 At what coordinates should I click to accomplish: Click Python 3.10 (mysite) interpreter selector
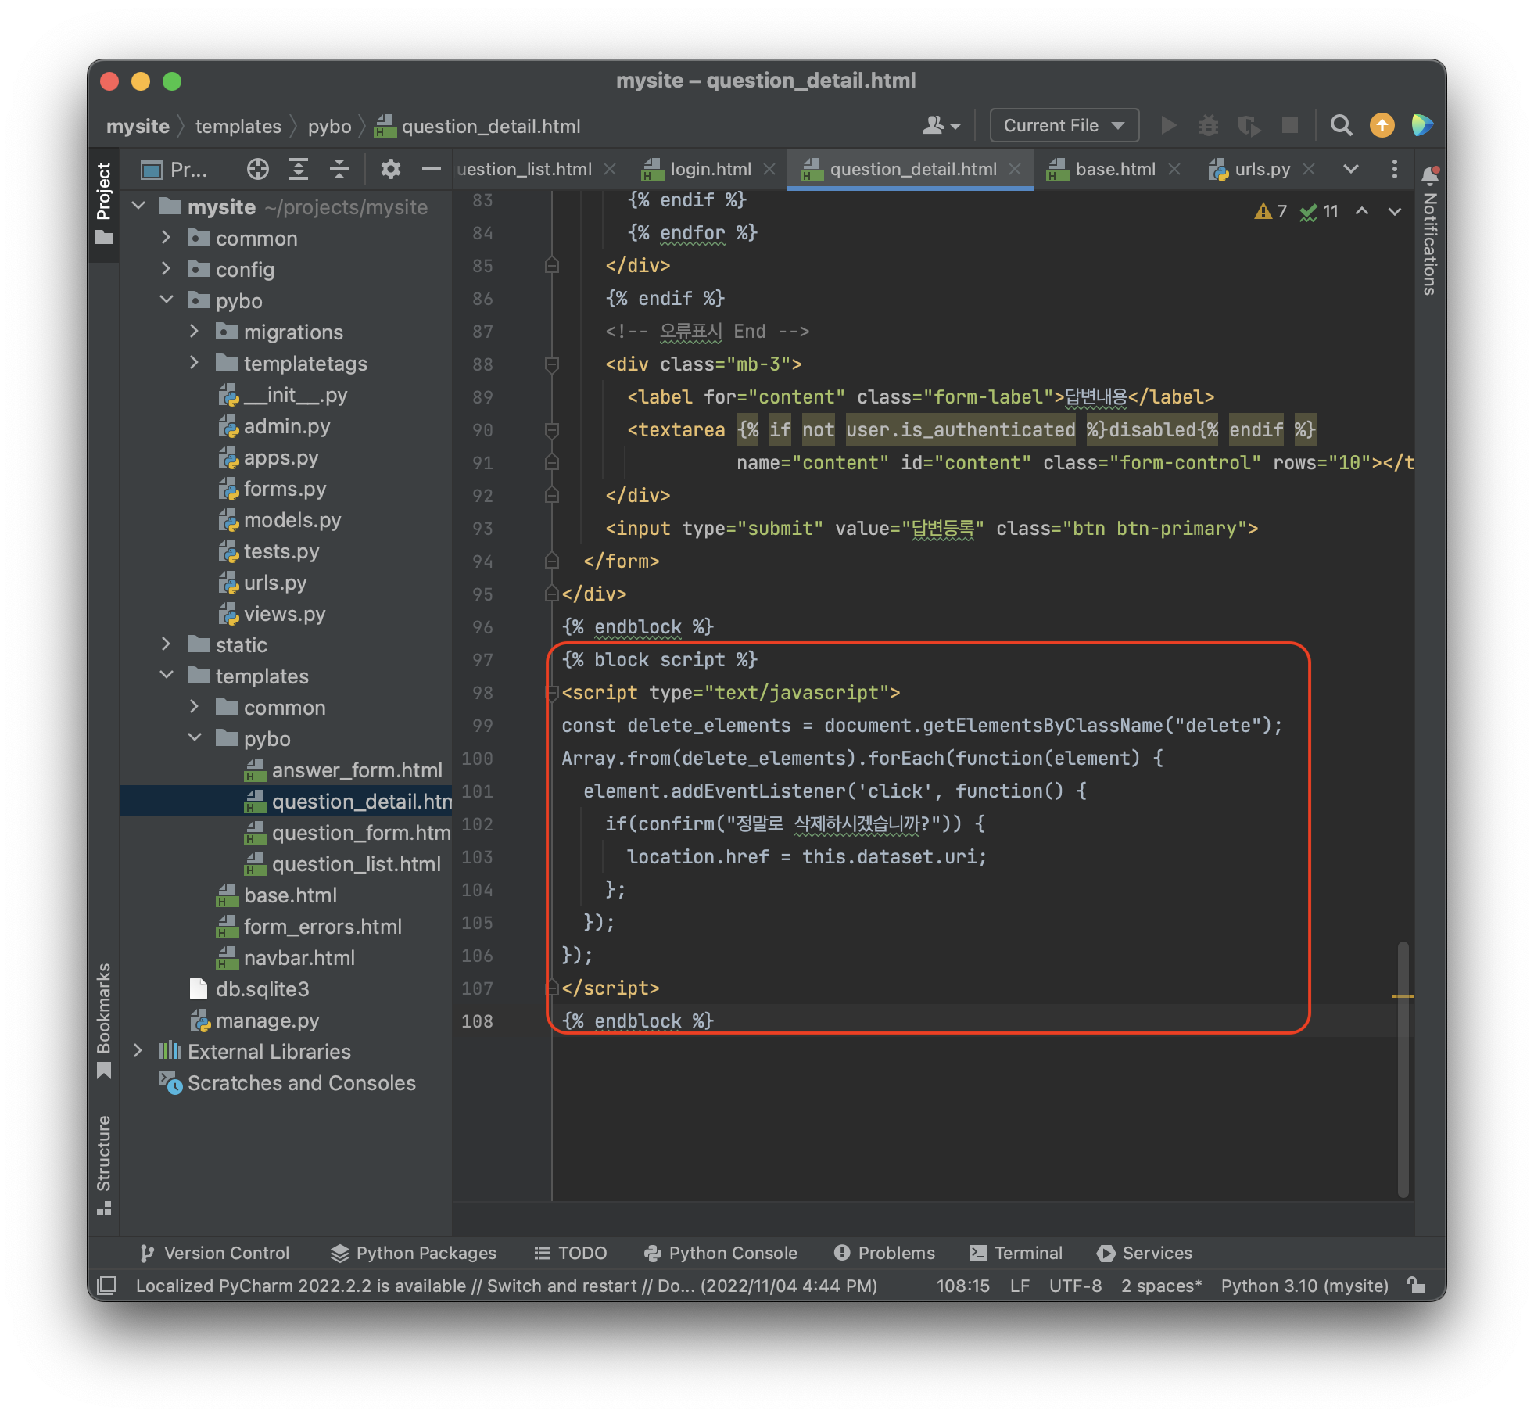tap(1304, 1286)
